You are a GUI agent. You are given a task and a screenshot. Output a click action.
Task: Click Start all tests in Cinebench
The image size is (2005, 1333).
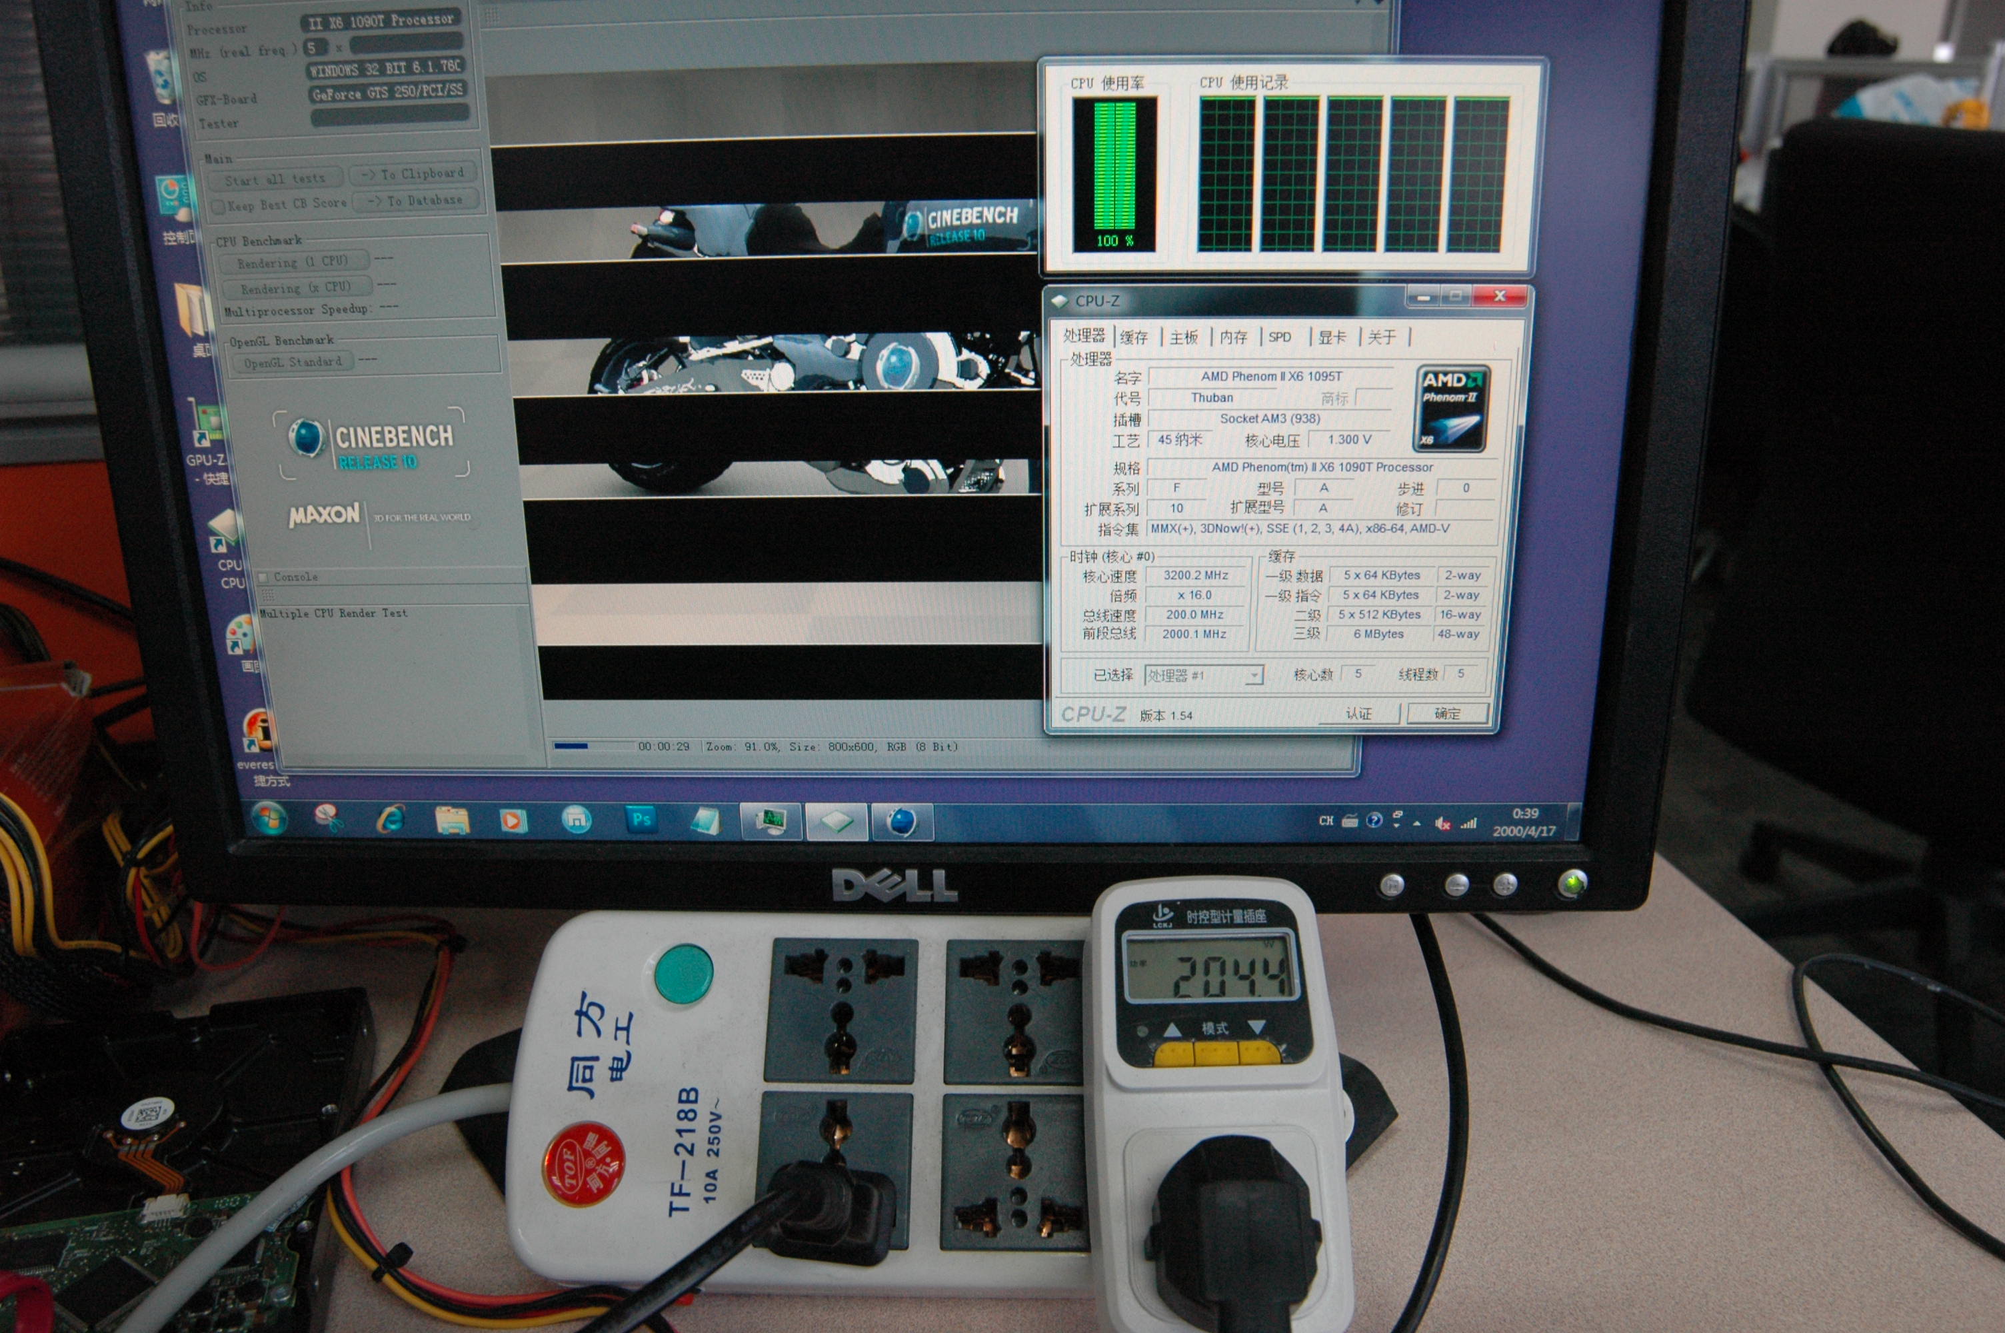click(x=275, y=179)
